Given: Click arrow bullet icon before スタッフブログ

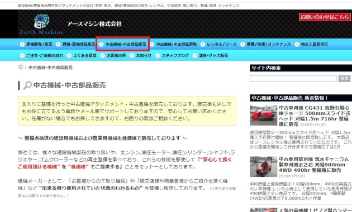Looking at the screenshot, I should (158, 56).
